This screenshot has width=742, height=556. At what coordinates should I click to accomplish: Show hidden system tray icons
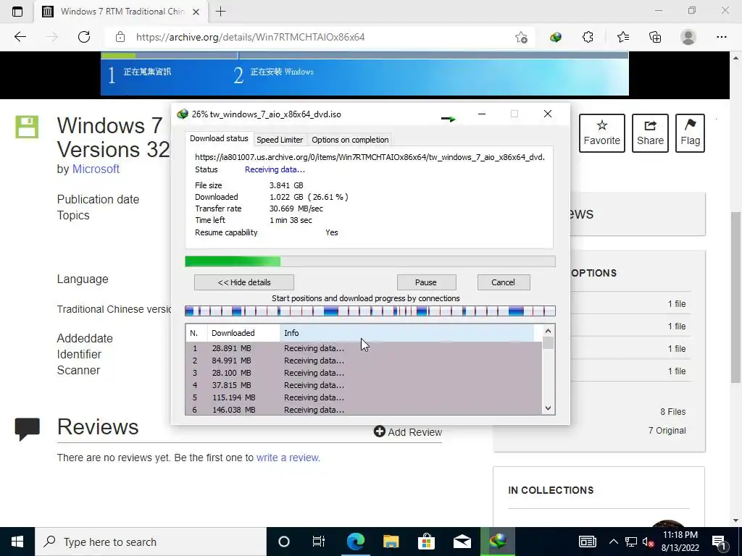(x=613, y=542)
